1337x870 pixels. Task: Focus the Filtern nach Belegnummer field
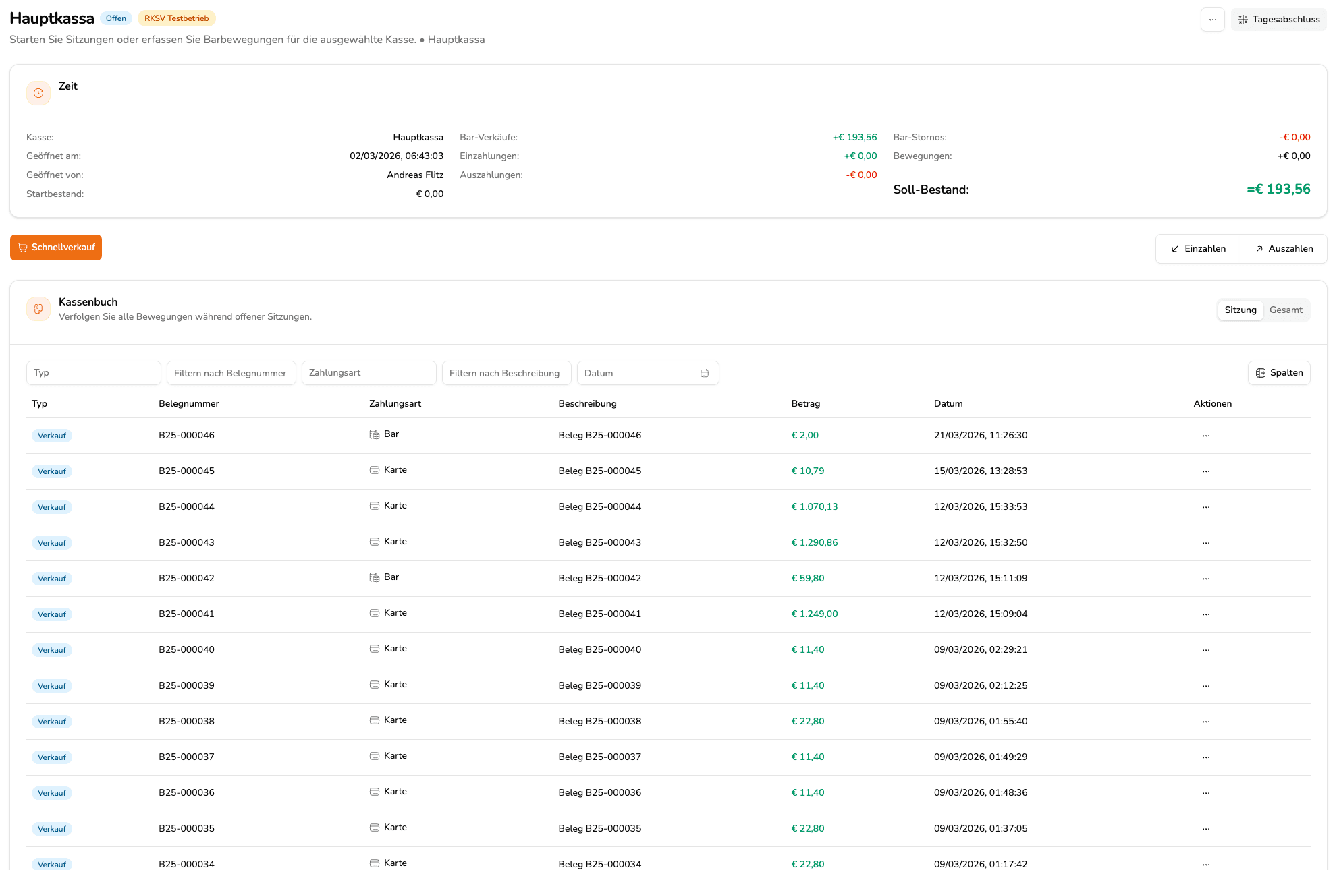click(x=231, y=373)
